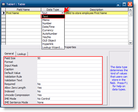Pick Date/Time data type
The height and width of the screenshot is (112, 138).
(53, 27)
